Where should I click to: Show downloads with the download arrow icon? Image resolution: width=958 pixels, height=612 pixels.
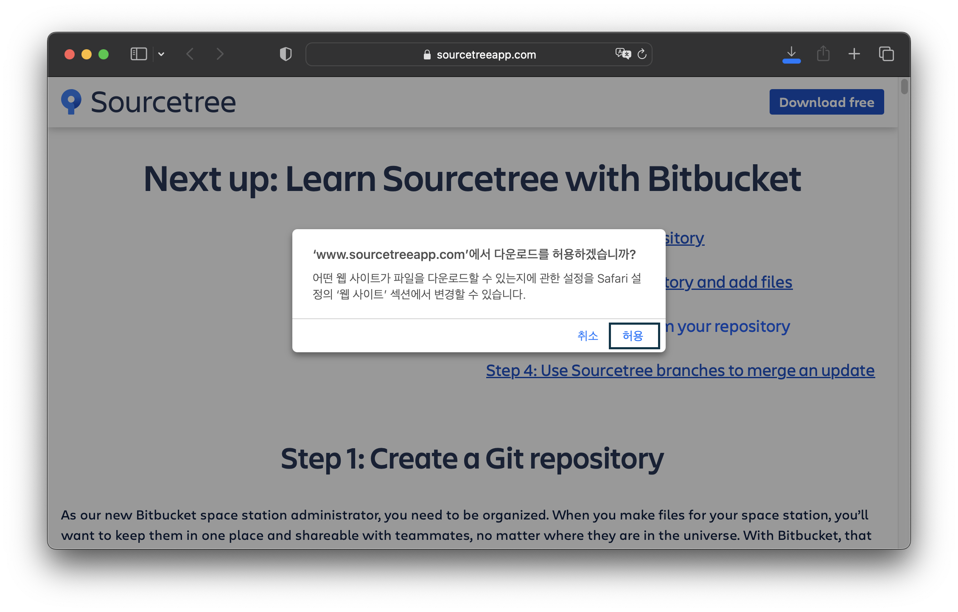pyautogui.click(x=791, y=54)
